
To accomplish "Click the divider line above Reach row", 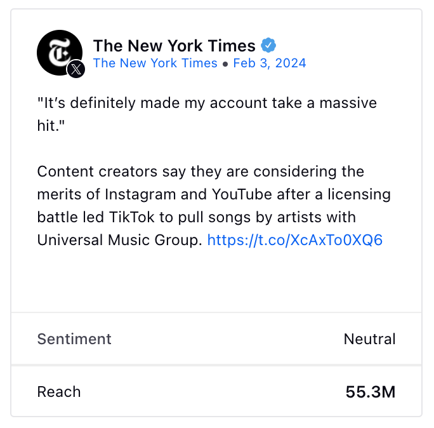I will pyautogui.click(x=216, y=365).
